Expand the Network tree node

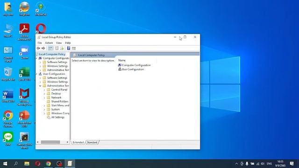tap(44, 98)
